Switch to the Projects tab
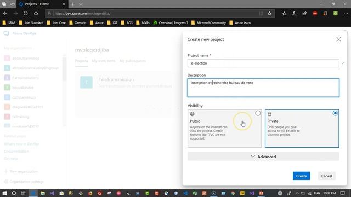 click(81, 61)
